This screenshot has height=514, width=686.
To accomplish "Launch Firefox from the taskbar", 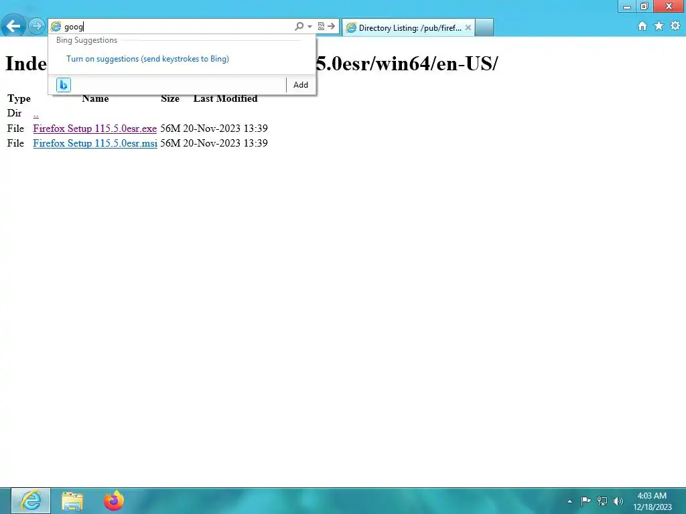I will [114, 501].
